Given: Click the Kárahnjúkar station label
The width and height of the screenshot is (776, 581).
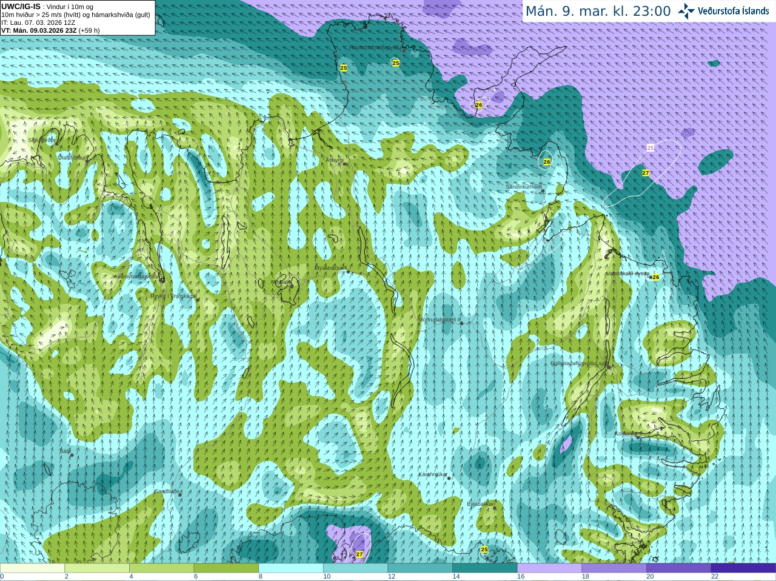Looking at the screenshot, I should pyautogui.click(x=433, y=474).
